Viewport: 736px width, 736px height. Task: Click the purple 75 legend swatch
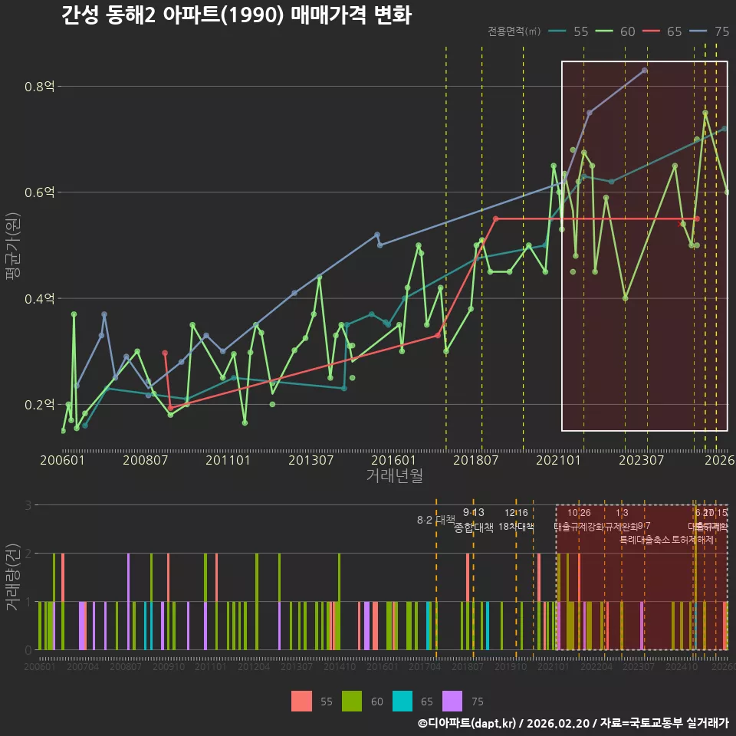tap(452, 701)
